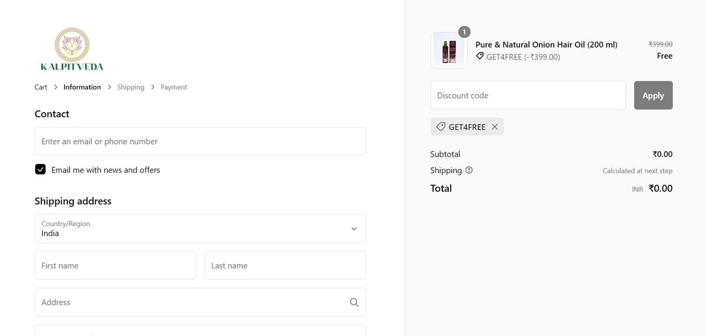Open the Country/Region dropdown
This screenshot has height=336, width=706.
coord(200,229)
